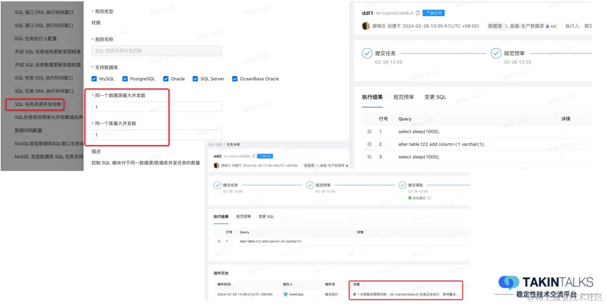
Task: Select 开启 SQL 任务结构更新类型检查 rule
Action: tap(47, 52)
